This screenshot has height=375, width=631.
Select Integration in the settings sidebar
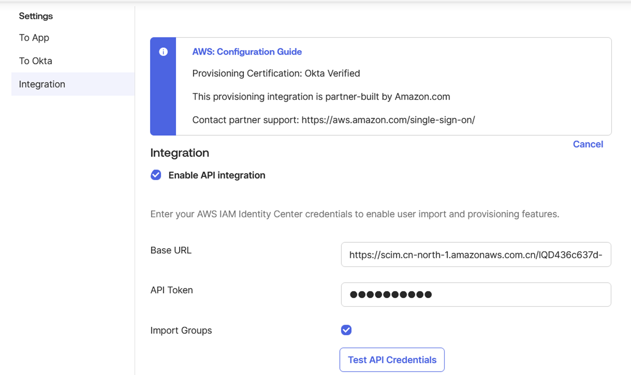pos(42,84)
